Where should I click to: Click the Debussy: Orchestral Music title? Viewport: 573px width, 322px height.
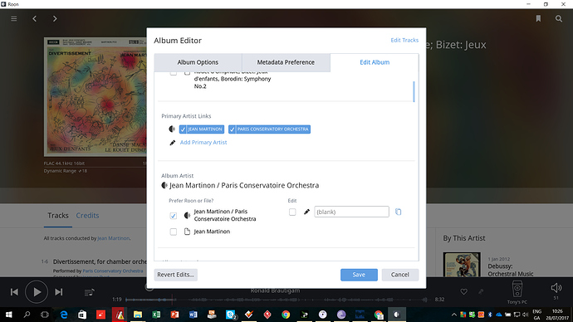pyautogui.click(x=511, y=271)
